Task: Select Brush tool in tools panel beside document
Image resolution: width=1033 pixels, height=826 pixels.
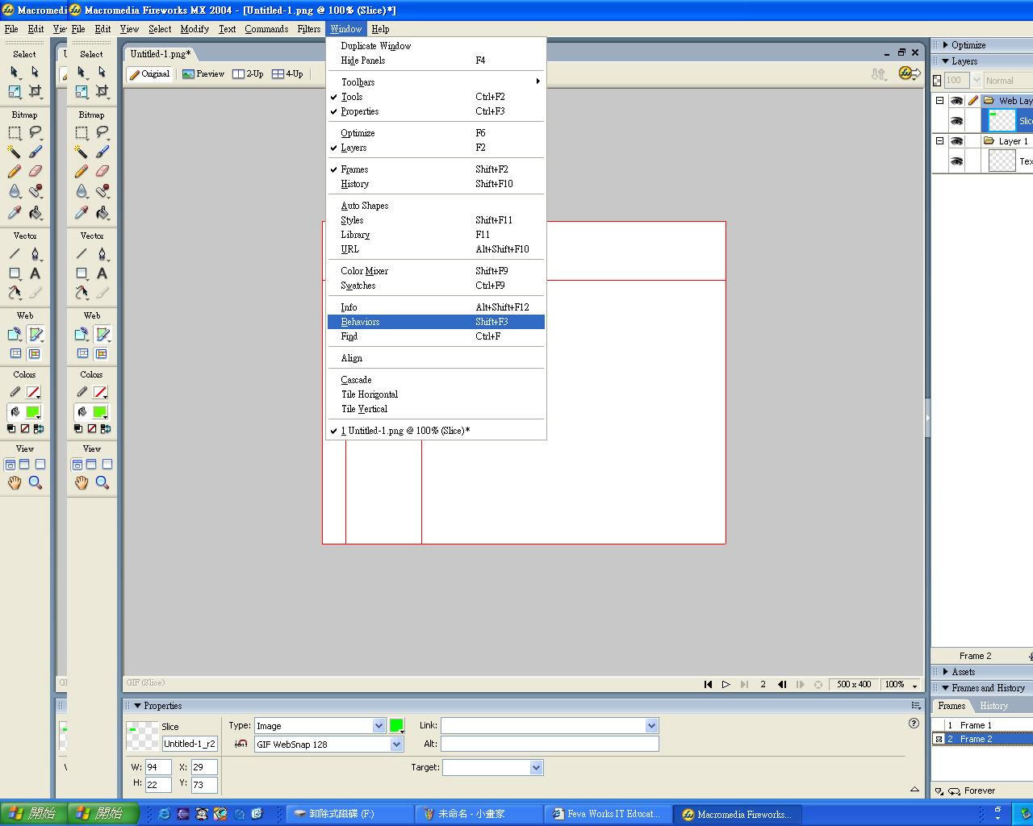Action: (102, 152)
